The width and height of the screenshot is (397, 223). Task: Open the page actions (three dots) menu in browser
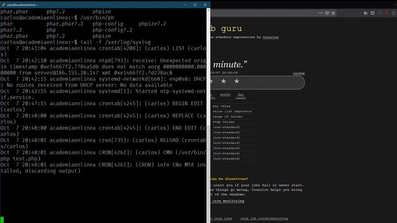(x=321, y=13)
